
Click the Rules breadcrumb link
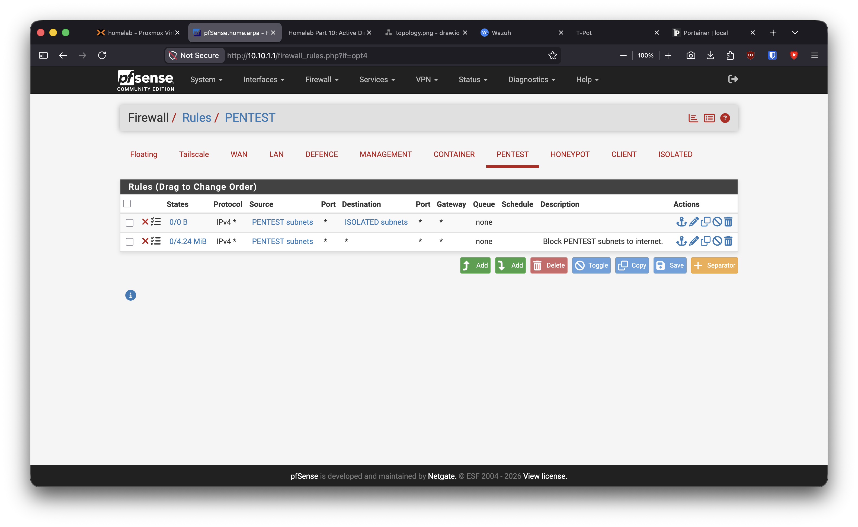click(197, 118)
